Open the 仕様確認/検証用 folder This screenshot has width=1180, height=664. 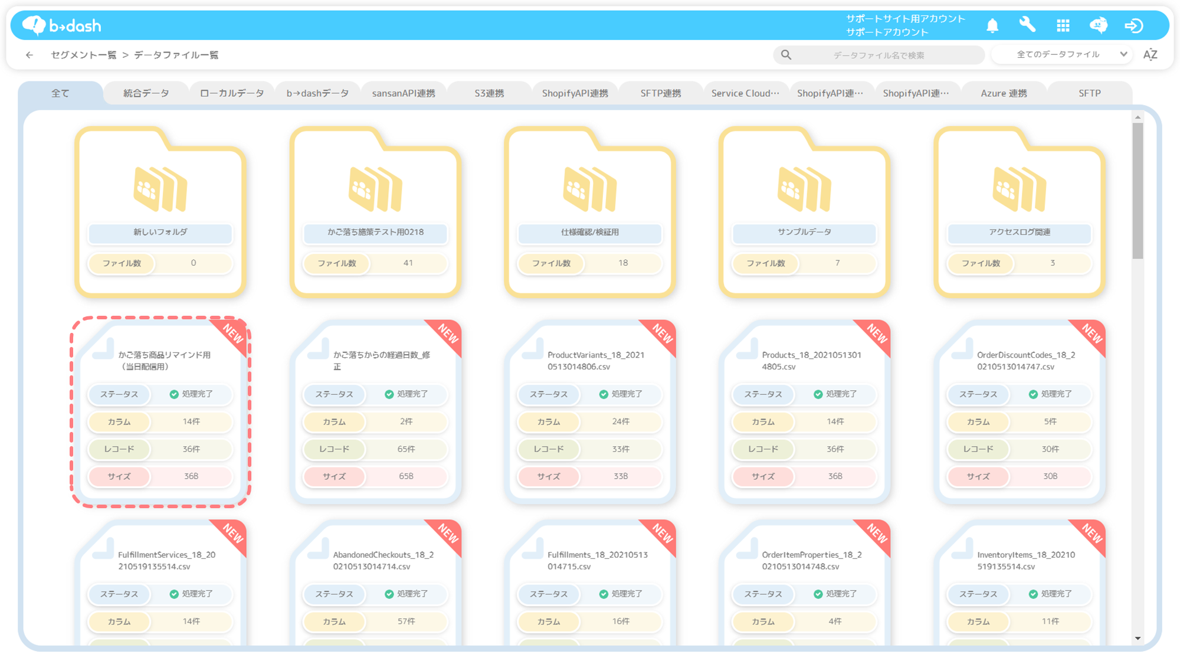point(589,211)
